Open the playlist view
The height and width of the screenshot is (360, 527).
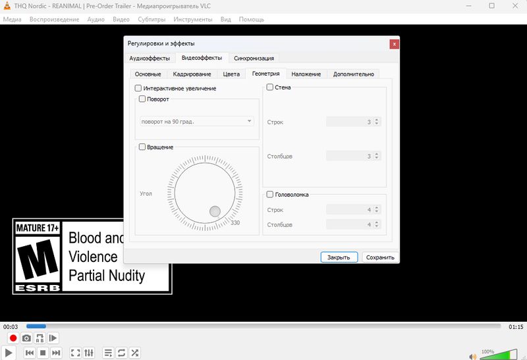coord(109,353)
